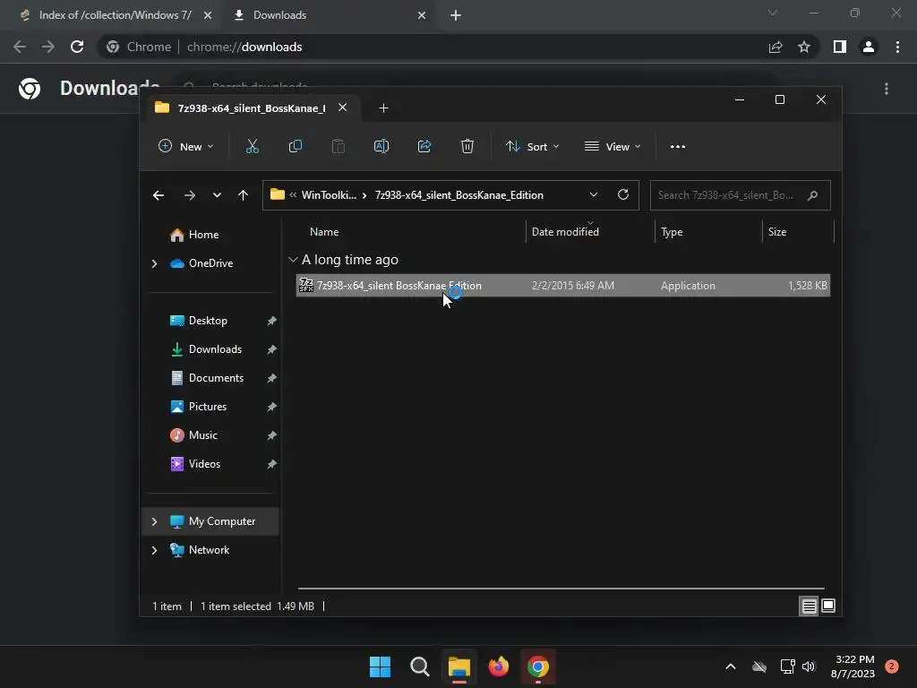
Task: Refresh the current folder view
Action: (623, 194)
